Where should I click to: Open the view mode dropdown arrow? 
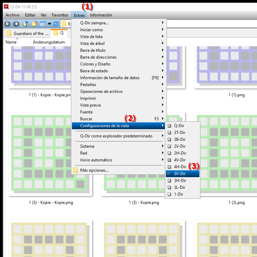coord(49,24)
